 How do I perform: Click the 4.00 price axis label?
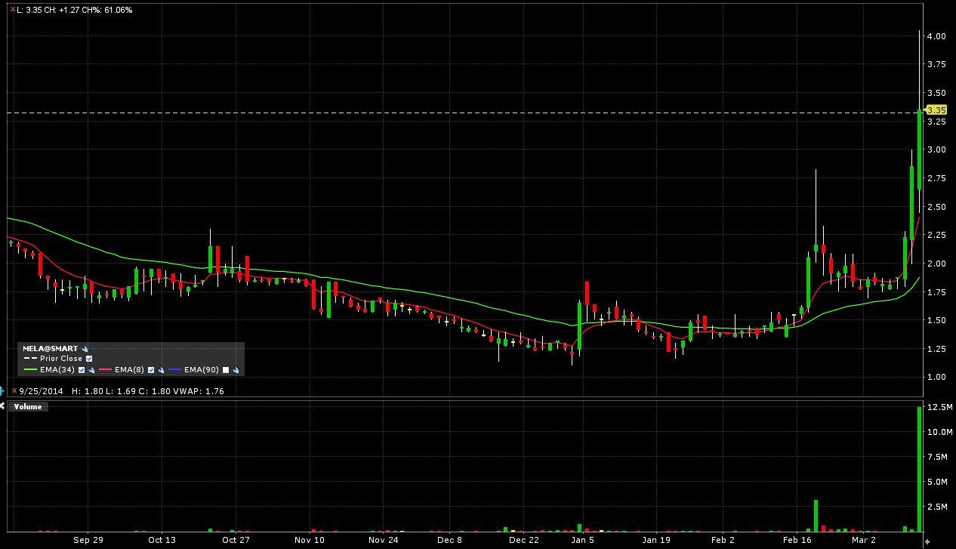pos(937,36)
